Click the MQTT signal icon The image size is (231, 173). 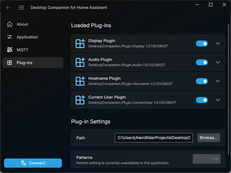click(10, 50)
